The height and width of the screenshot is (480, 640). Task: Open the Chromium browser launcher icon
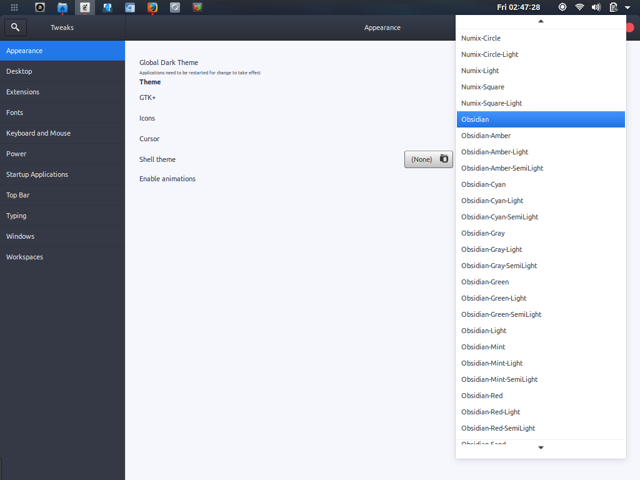tap(130, 7)
